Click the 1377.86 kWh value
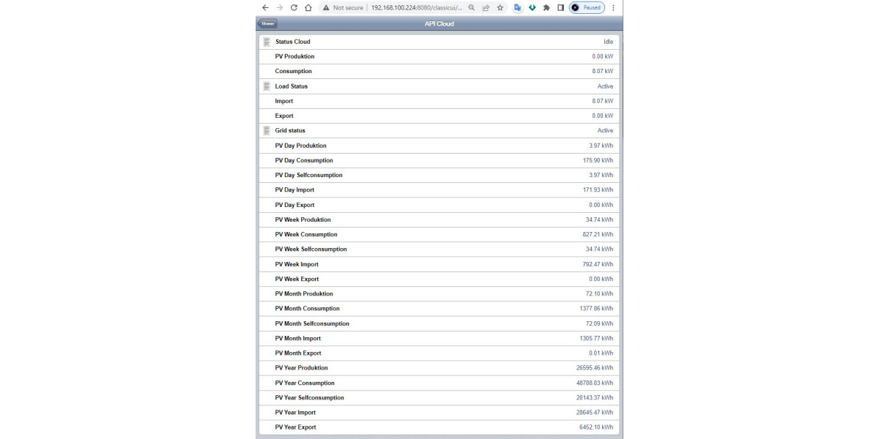 point(597,308)
